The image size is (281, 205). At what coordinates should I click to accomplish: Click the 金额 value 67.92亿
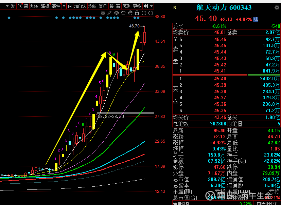pos(217,161)
